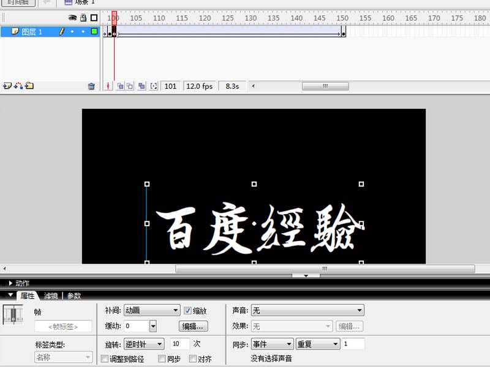Click the timeline scroll left arrow

pyautogui.click(x=254, y=86)
